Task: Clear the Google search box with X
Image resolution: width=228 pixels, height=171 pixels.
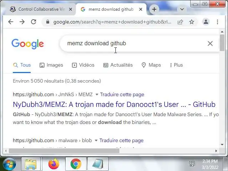Action: point(210,43)
